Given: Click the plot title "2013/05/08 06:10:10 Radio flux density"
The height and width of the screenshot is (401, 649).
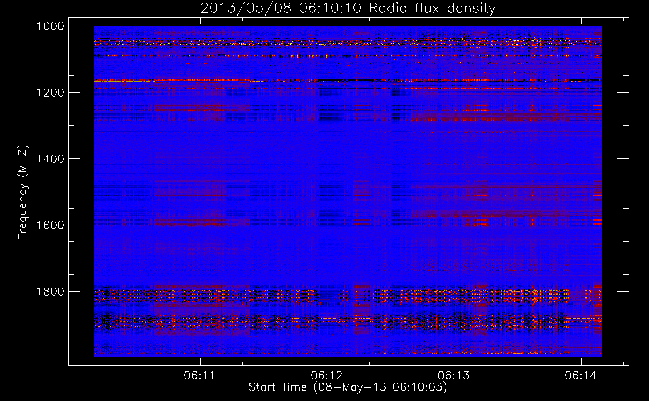Looking at the screenshot, I should (348, 8).
